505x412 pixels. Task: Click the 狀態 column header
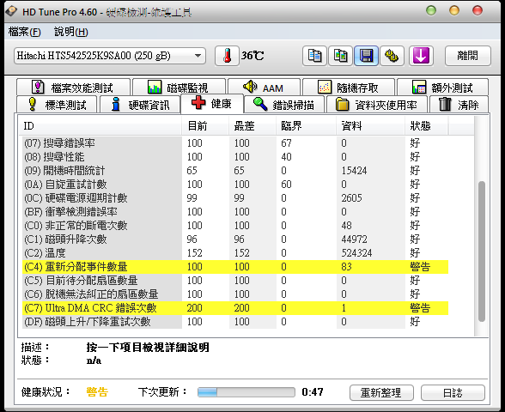click(x=426, y=126)
